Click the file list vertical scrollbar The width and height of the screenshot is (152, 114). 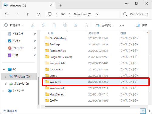coord(150,73)
